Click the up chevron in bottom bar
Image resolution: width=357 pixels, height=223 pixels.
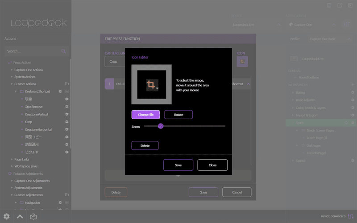(20, 216)
